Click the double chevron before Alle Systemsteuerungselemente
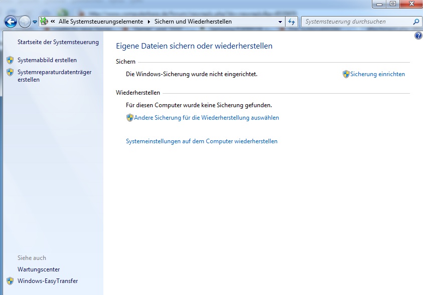This screenshot has height=295, width=423. coord(53,21)
